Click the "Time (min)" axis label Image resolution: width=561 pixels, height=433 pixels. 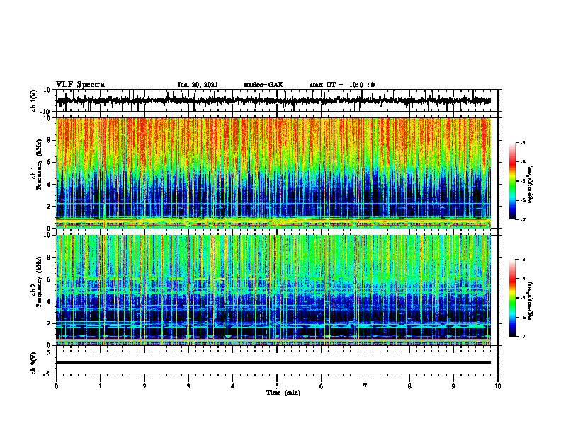(283, 393)
